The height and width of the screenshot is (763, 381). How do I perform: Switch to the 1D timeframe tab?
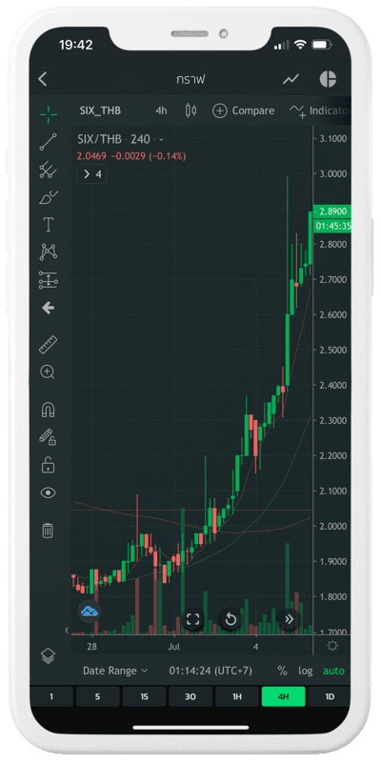(x=330, y=697)
